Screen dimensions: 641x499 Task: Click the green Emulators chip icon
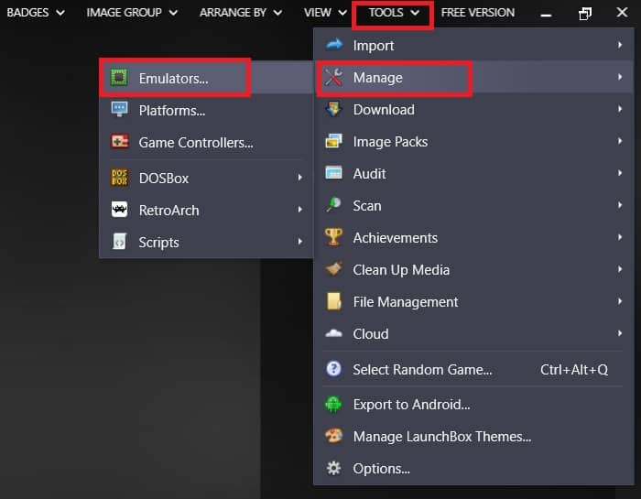coord(119,77)
